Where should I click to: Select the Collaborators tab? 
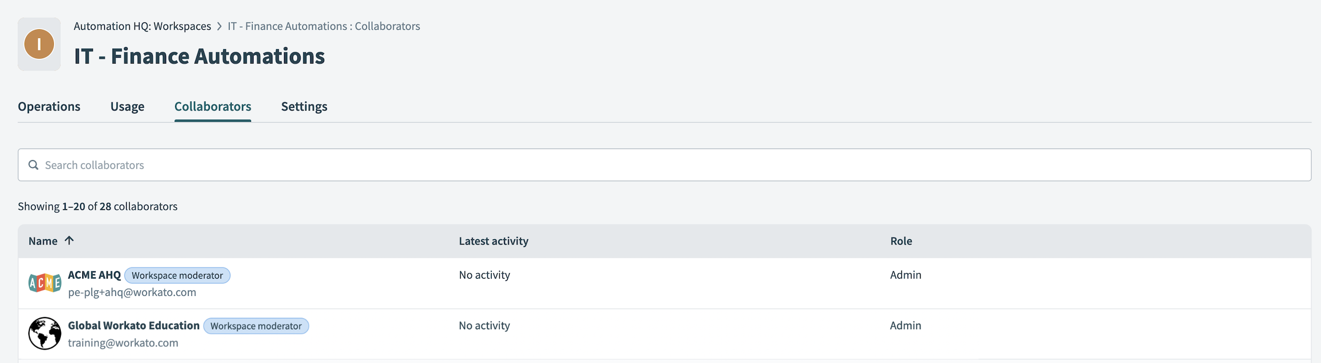coord(213,106)
